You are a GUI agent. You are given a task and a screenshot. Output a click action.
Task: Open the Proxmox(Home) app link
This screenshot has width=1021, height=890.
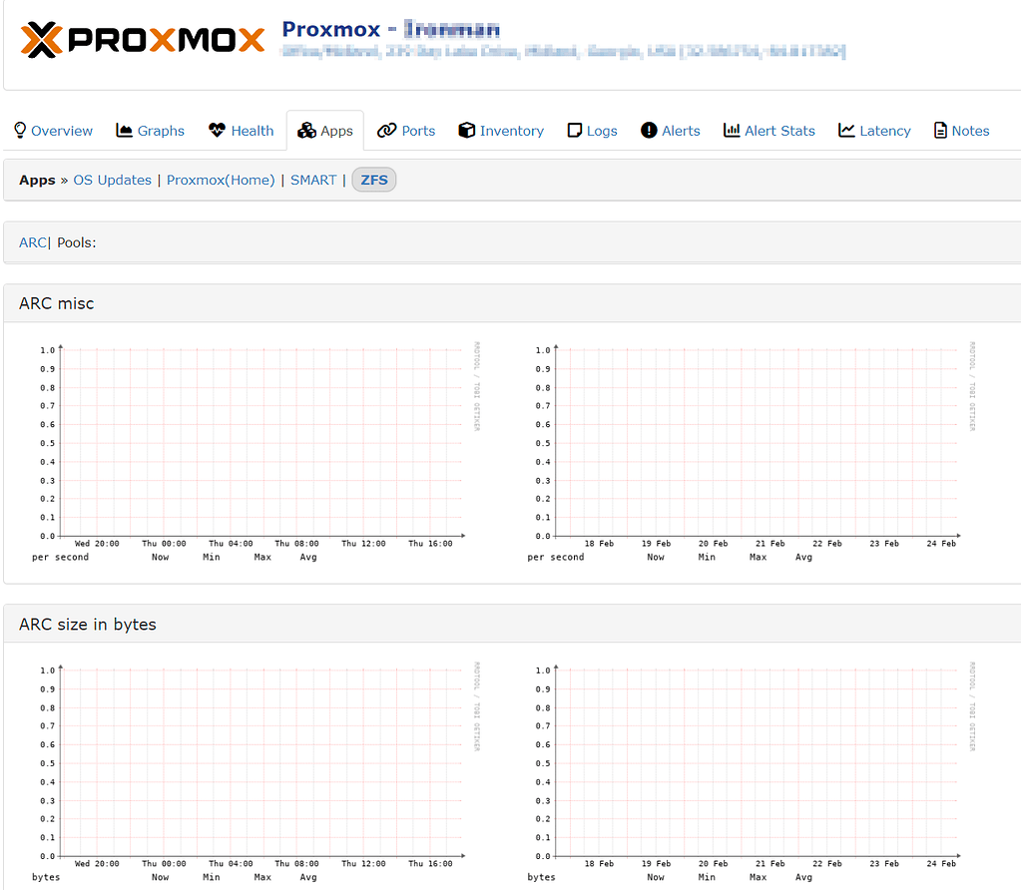pos(221,180)
